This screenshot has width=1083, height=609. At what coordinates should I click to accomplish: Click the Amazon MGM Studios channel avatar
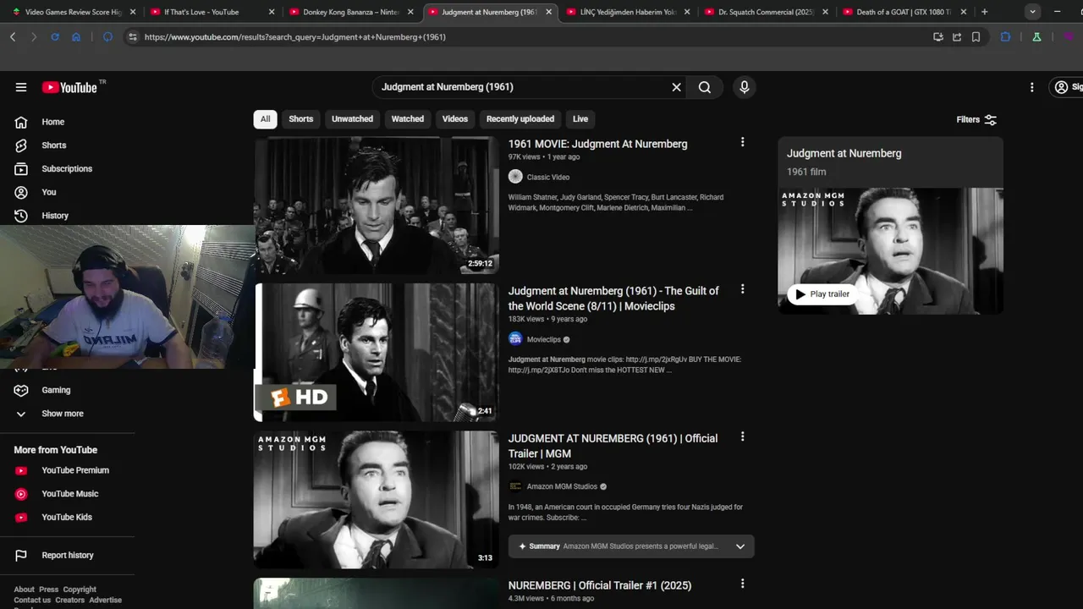(x=515, y=486)
